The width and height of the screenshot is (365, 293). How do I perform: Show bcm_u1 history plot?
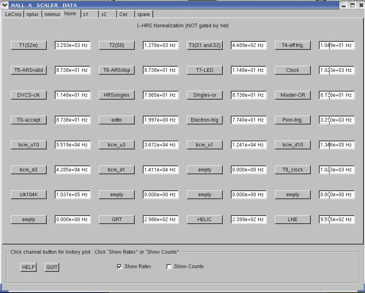[205, 145]
